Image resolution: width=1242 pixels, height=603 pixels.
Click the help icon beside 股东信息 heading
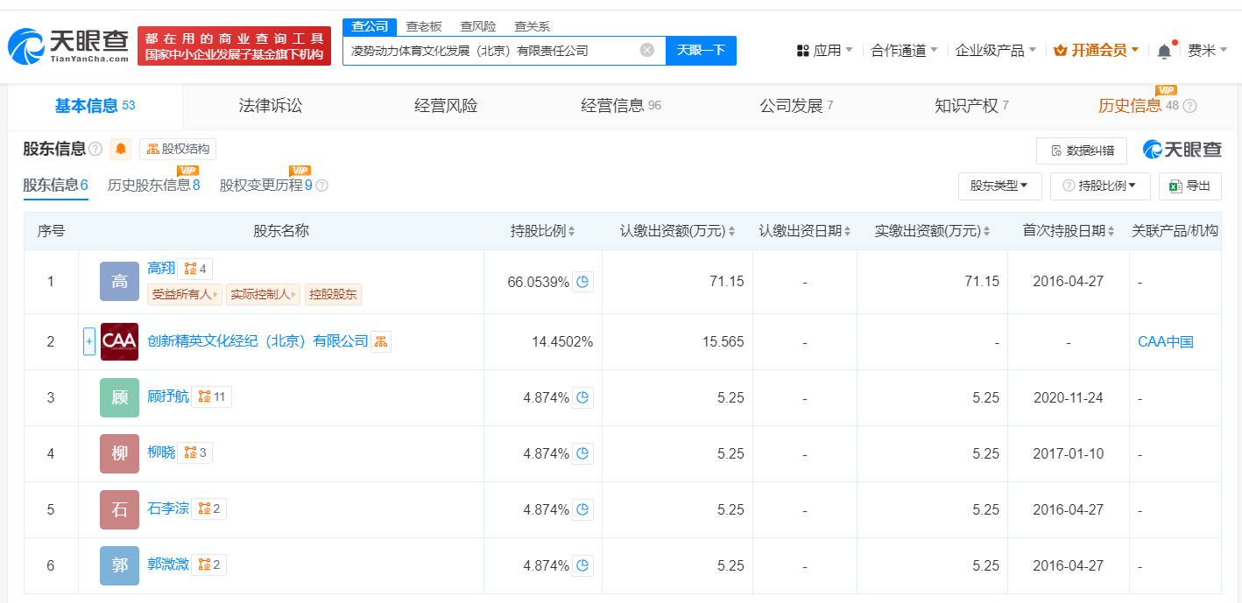click(95, 149)
